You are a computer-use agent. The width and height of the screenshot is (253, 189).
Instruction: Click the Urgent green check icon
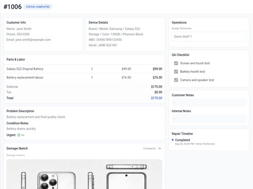pyautogui.click(x=19, y=135)
